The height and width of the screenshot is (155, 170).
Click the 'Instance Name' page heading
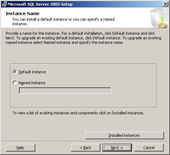(22, 14)
